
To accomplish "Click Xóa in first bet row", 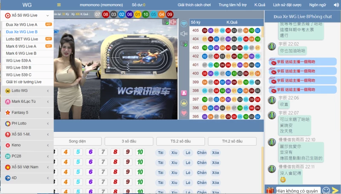I will click(x=216, y=153).
